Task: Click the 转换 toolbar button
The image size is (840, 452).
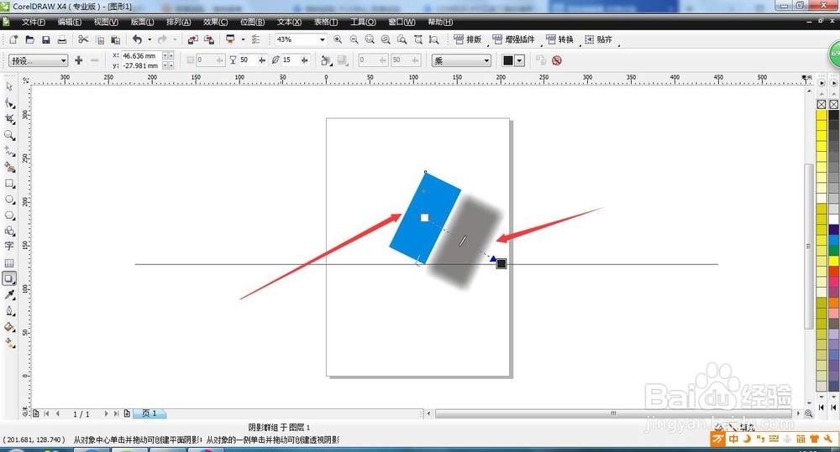Action: (559, 39)
